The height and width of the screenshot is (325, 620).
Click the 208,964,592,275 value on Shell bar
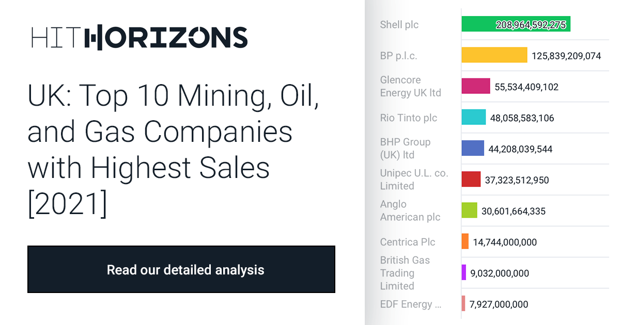[x=531, y=25]
